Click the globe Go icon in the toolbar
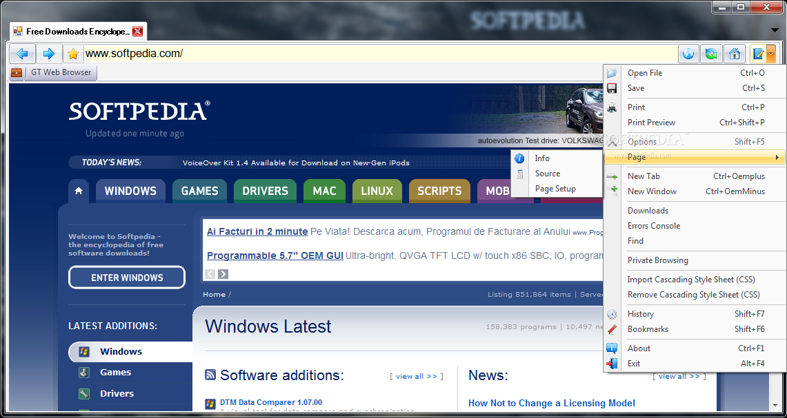The width and height of the screenshot is (787, 418). [x=688, y=54]
